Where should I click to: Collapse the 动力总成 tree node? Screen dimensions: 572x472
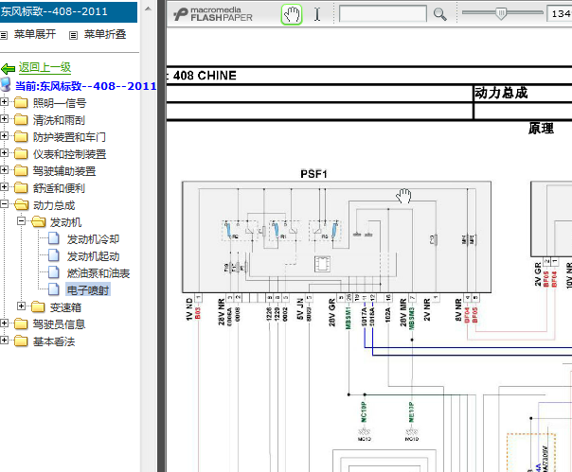click(4, 204)
